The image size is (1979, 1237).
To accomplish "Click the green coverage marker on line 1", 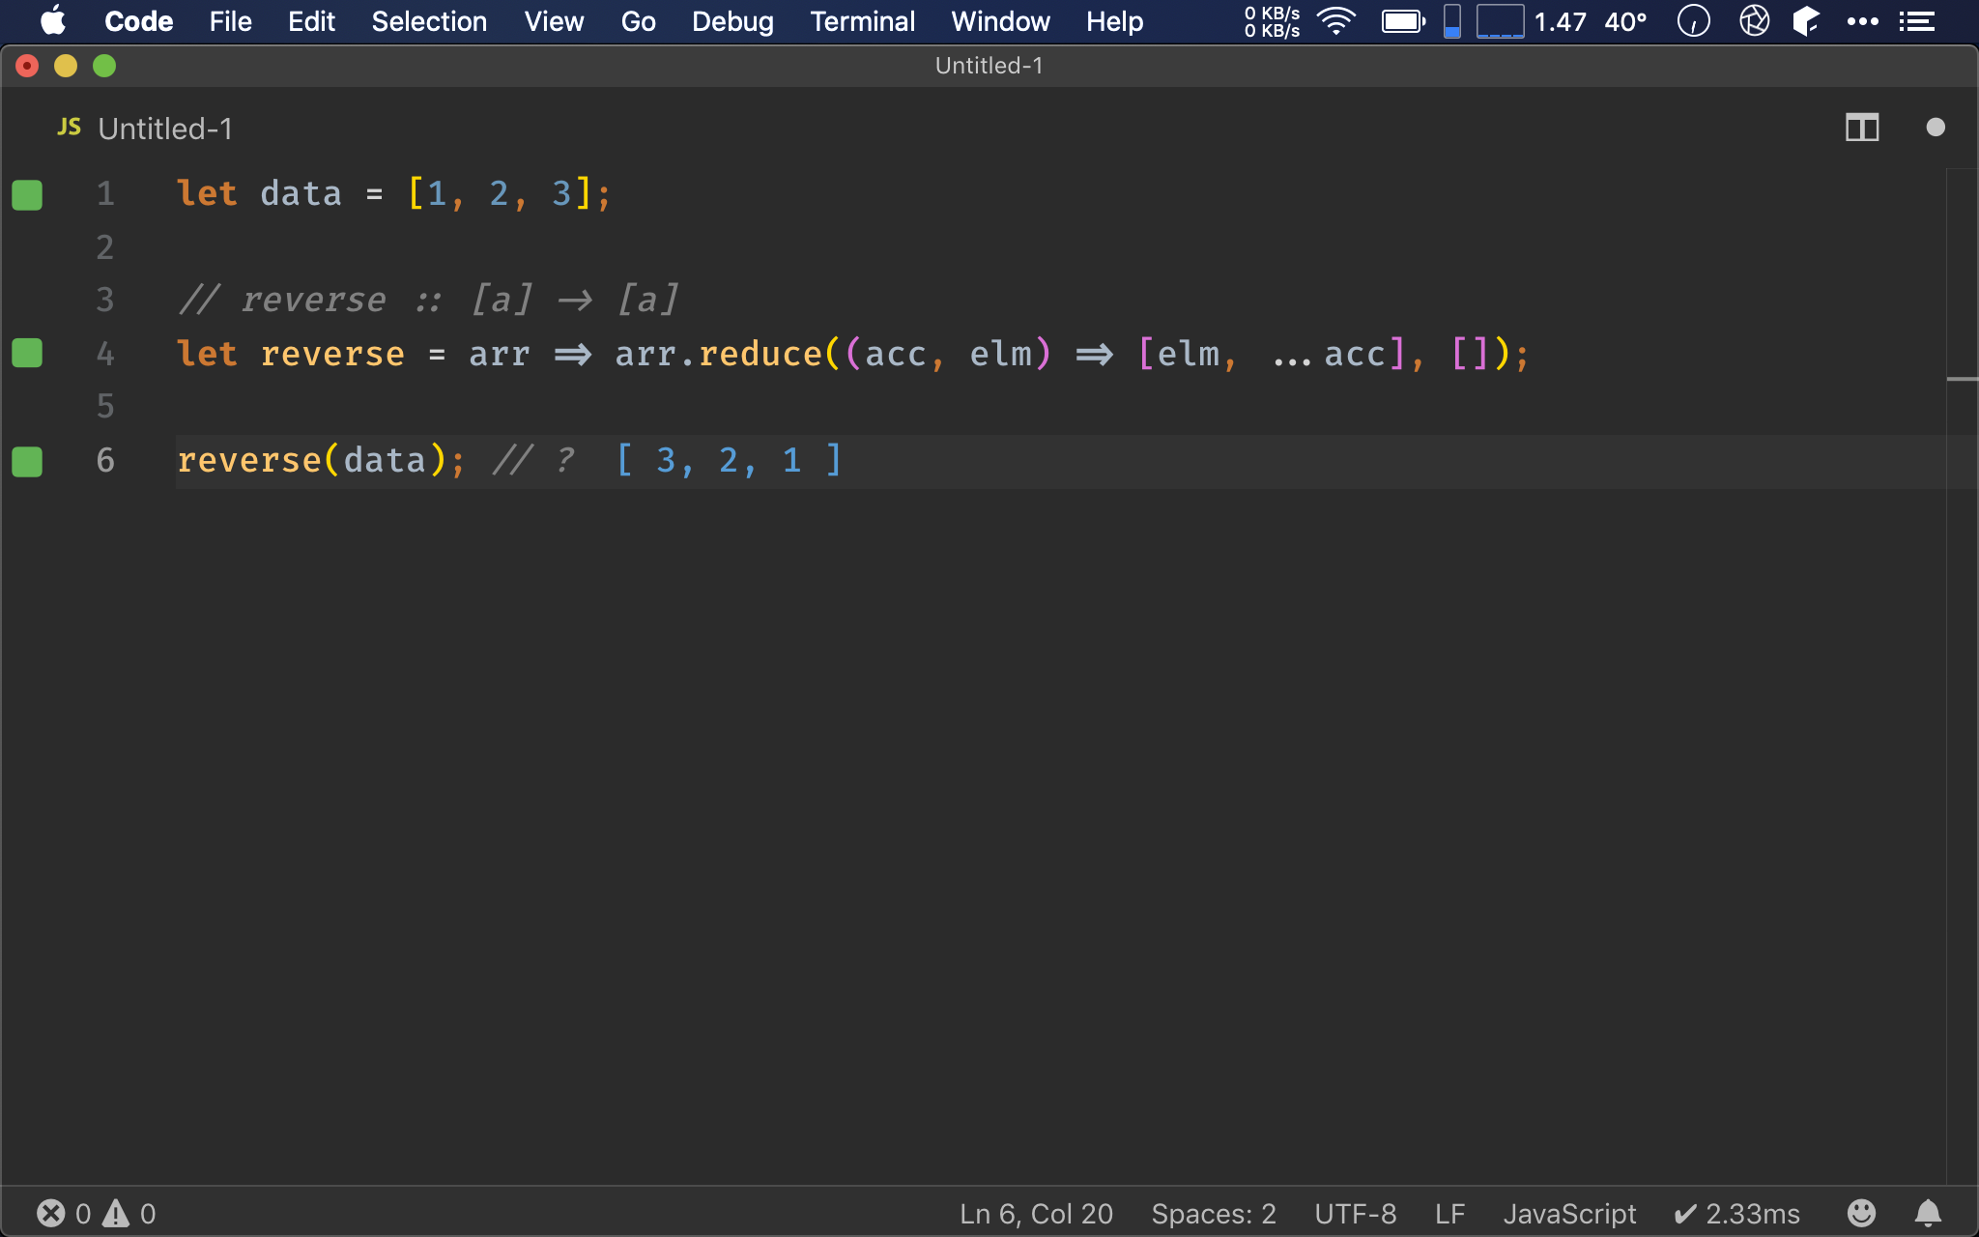I will [27, 194].
